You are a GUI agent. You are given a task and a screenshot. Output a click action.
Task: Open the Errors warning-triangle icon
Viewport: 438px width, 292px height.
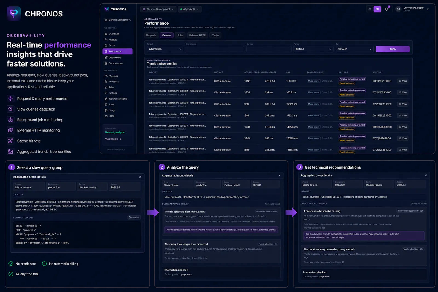(106, 45)
